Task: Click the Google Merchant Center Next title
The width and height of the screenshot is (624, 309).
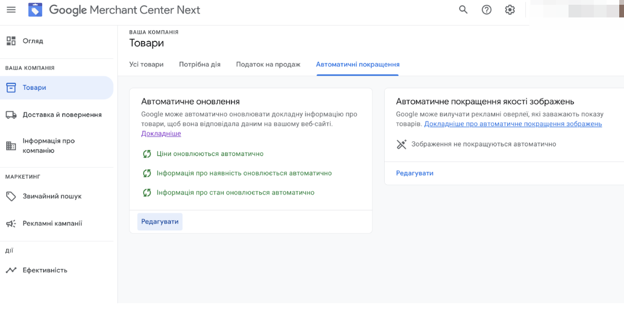Action: point(125,10)
